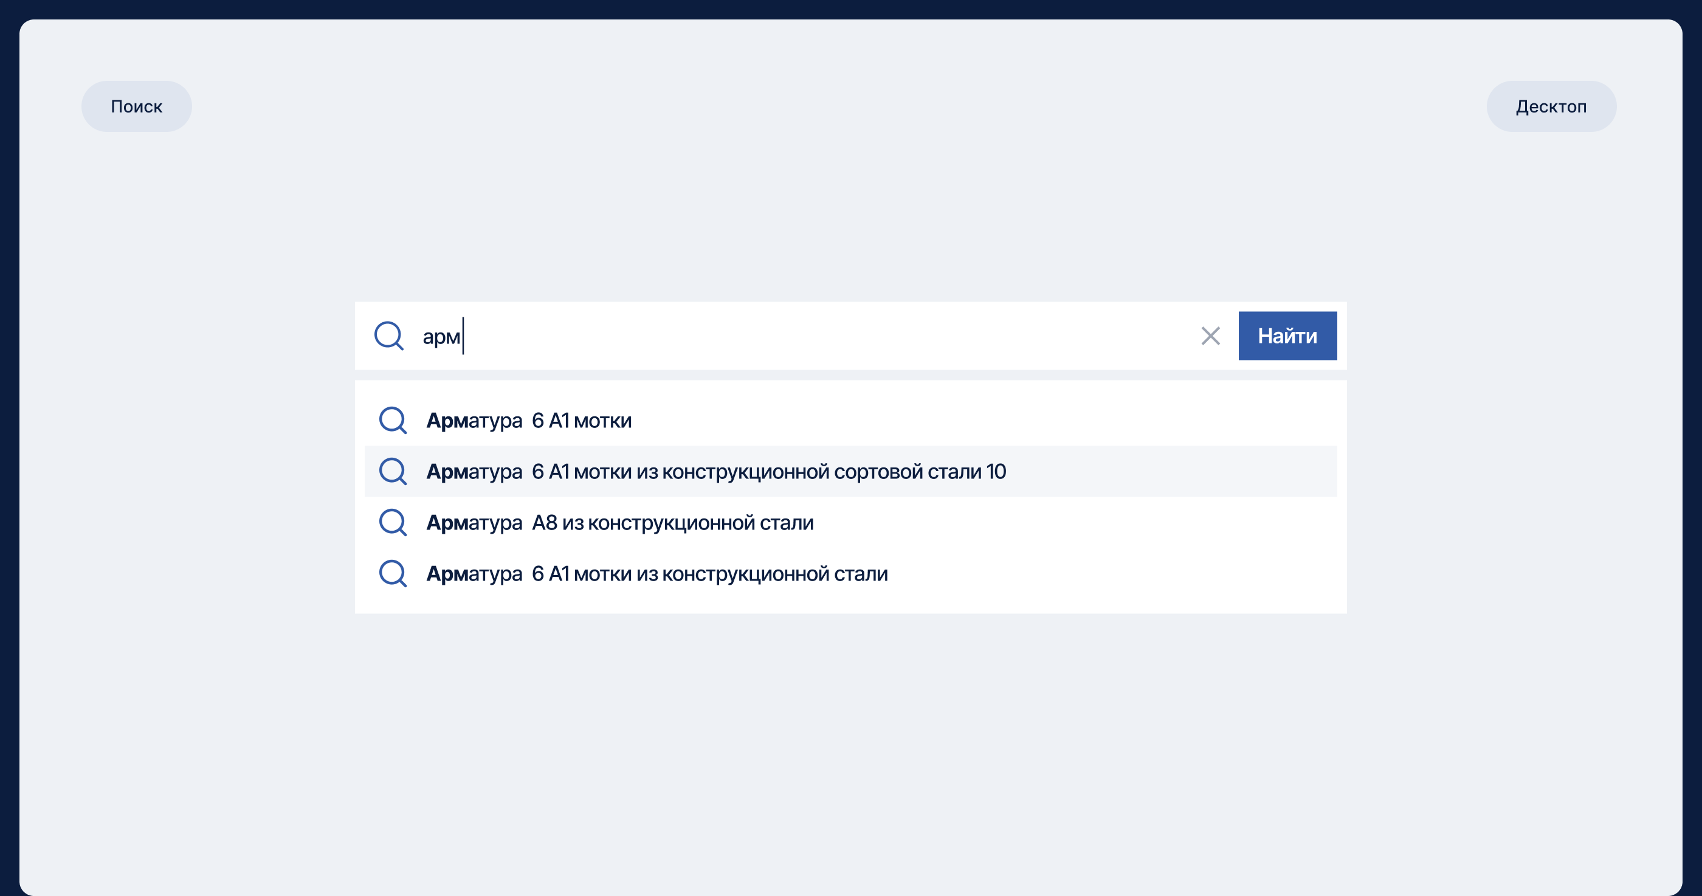1702x896 pixels.
Task: Choose suggestion ending "конструкционной сортовой стали 10"
Action: point(850,472)
